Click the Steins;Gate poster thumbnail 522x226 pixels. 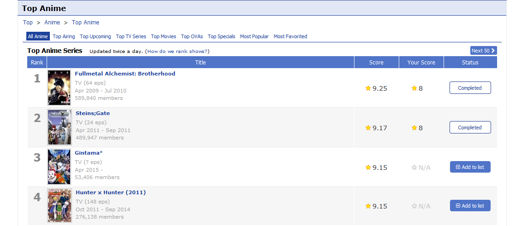(59, 127)
